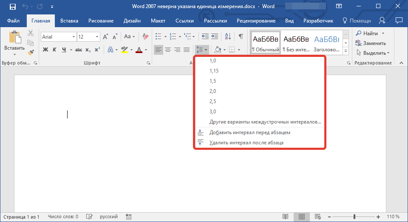Apply the Заголовок heading style thumbnail
Image resolution: width=408 pixels, height=222 pixels.
pos(326,43)
